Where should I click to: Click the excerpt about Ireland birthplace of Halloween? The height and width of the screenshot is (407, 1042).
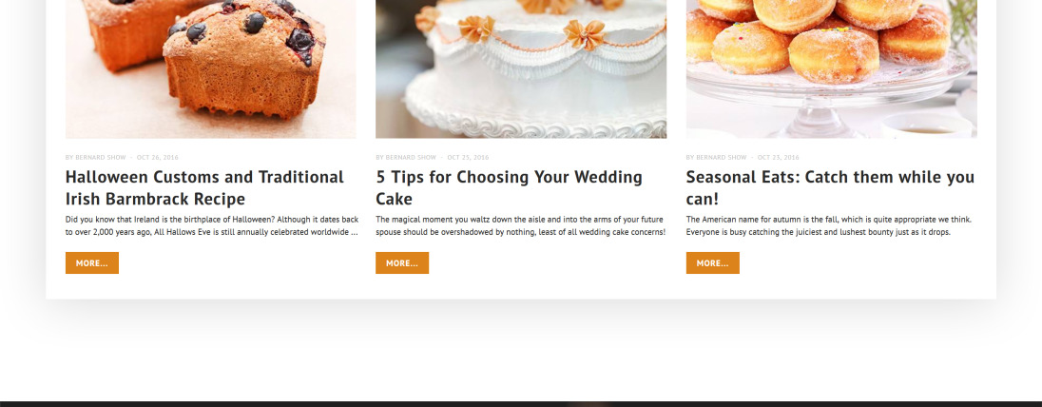click(212, 225)
